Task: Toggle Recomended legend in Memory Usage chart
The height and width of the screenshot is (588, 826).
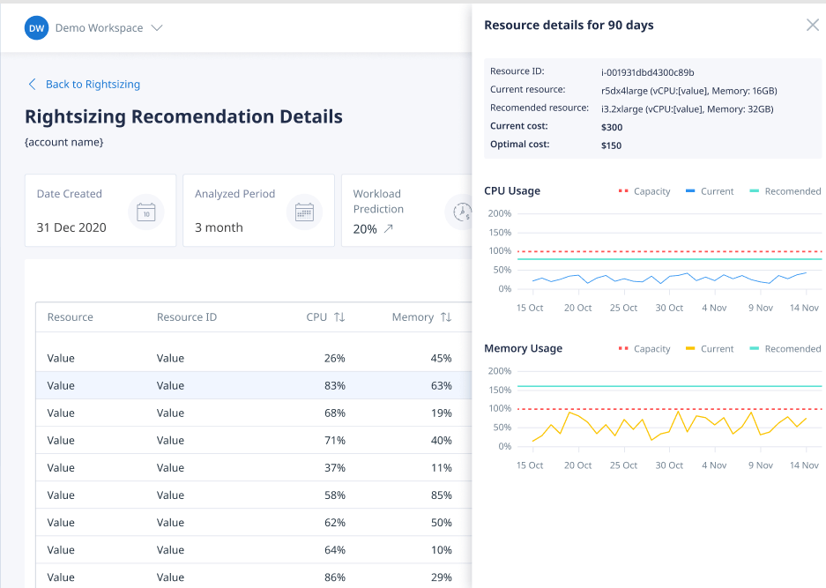Action: coord(785,349)
